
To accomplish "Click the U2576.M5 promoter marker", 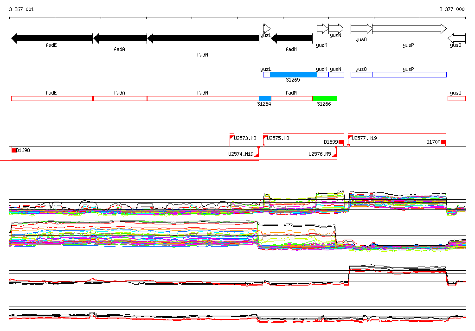I will pyautogui.click(x=334, y=155).
